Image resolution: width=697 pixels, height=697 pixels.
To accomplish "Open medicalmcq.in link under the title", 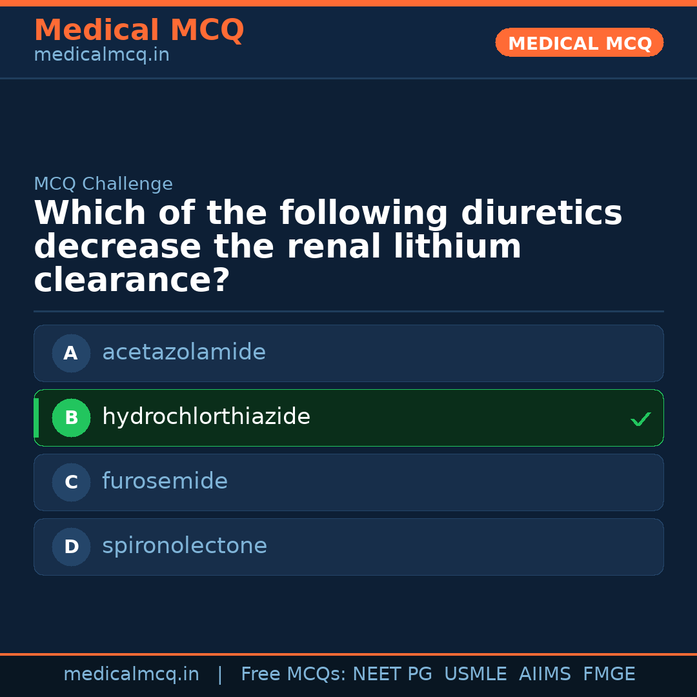I will pyautogui.click(x=101, y=55).
